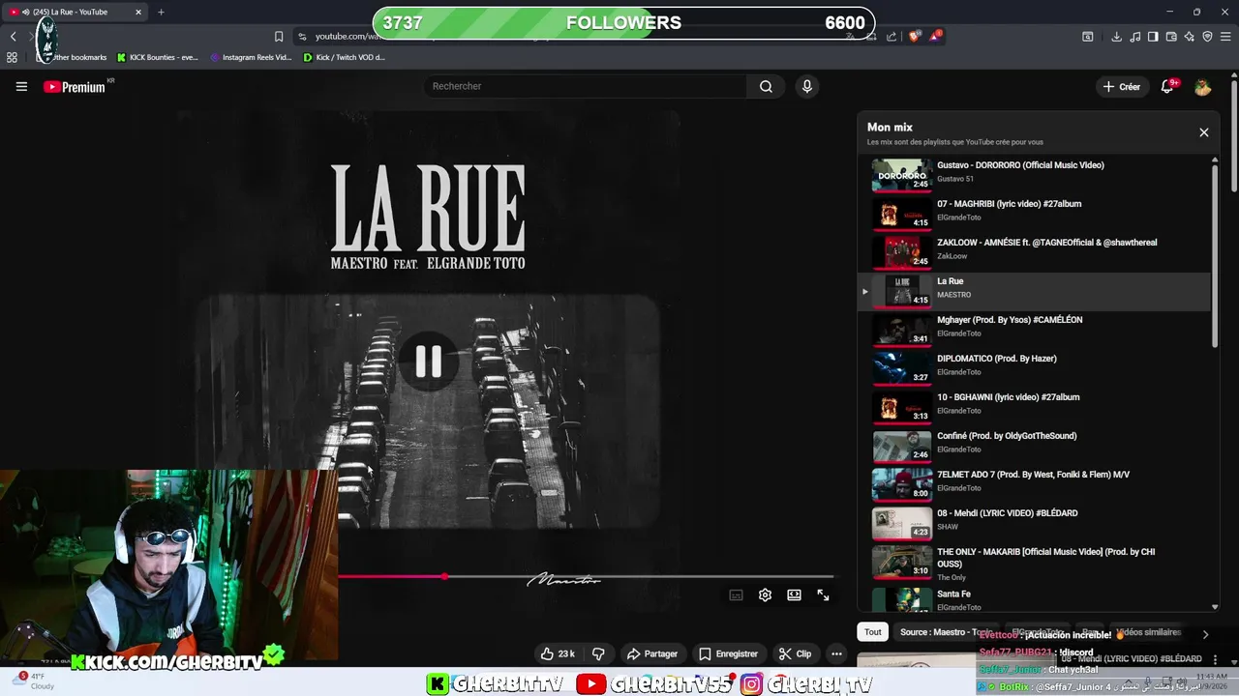Open the browser main hamburger menu
The width and height of the screenshot is (1239, 696).
1225,36
